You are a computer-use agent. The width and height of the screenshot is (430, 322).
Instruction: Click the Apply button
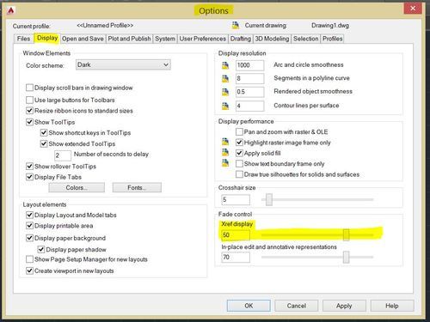(344, 306)
